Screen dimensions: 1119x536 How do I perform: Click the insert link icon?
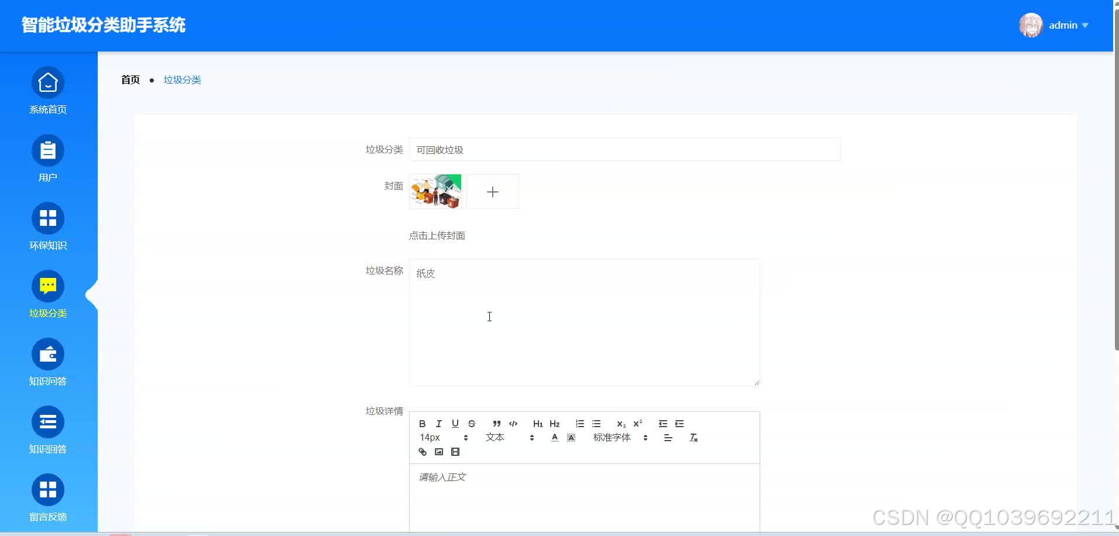tap(422, 452)
